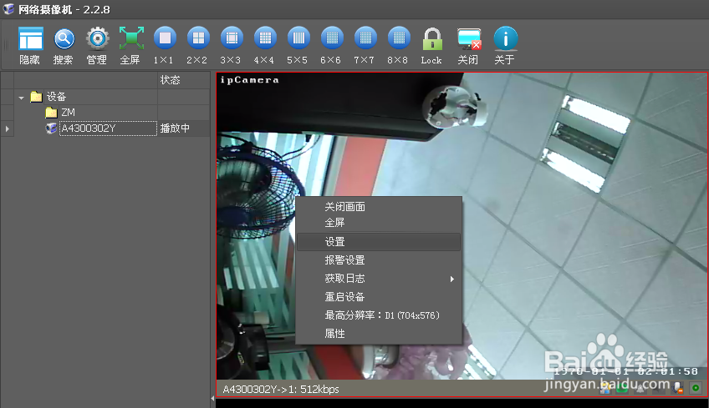Collapse the device panel with the splitter arrow
This screenshot has height=408, width=709.
point(212,399)
